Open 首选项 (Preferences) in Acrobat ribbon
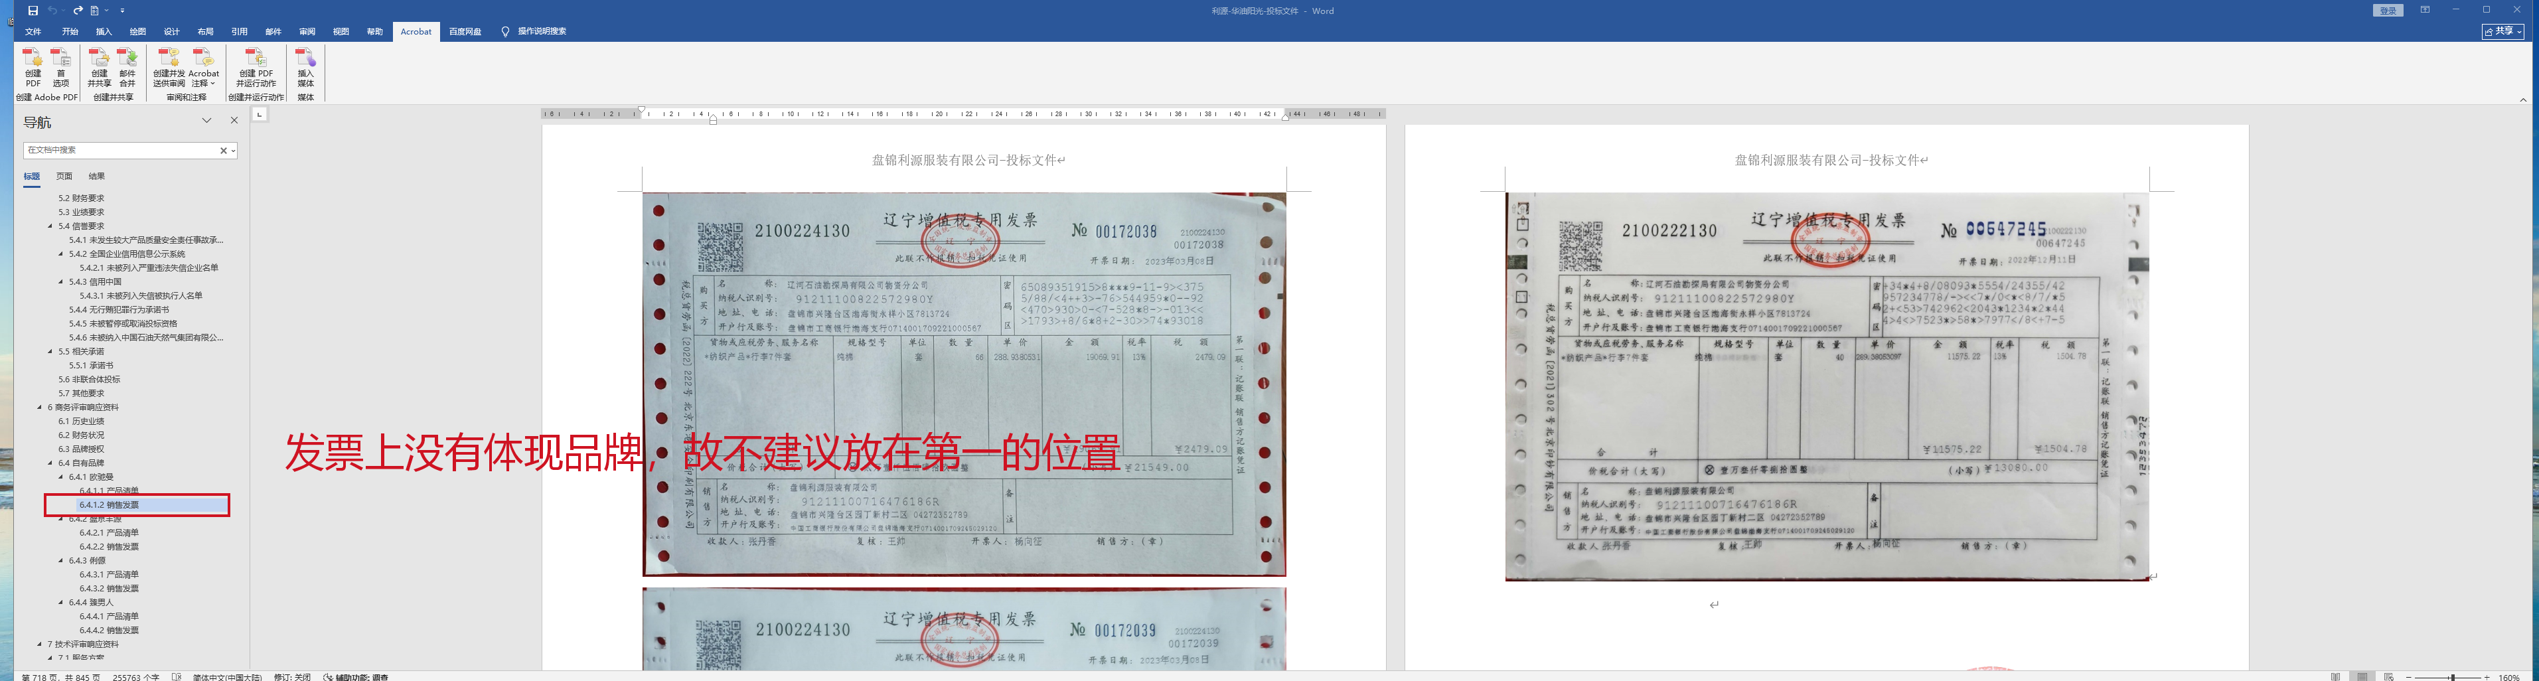This screenshot has height=681, width=2539. (60, 68)
